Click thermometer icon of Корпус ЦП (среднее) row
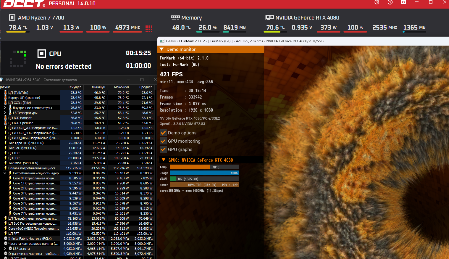The height and width of the screenshot is (259, 449). coord(5,98)
